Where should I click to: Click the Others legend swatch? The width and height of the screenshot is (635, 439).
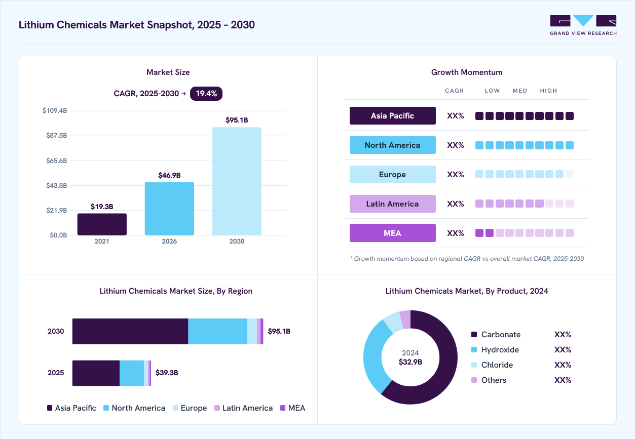tap(474, 380)
